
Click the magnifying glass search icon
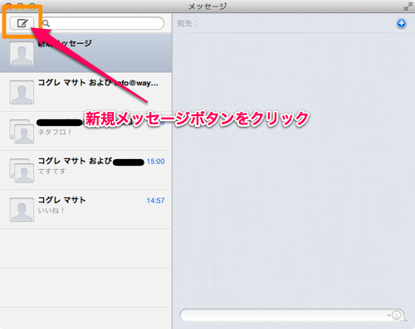[x=46, y=23]
